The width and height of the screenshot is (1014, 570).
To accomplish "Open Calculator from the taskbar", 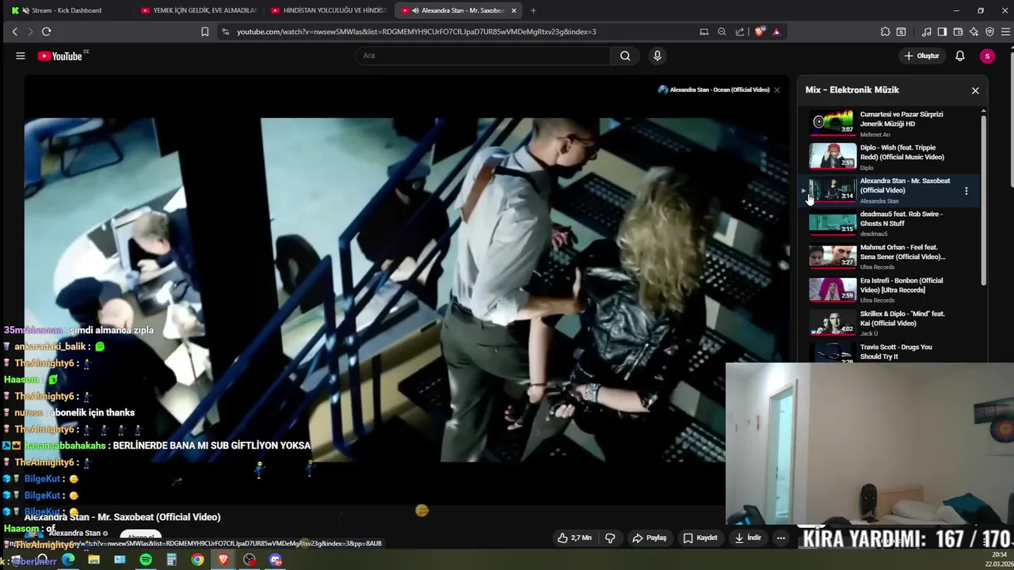I will tap(171, 560).
